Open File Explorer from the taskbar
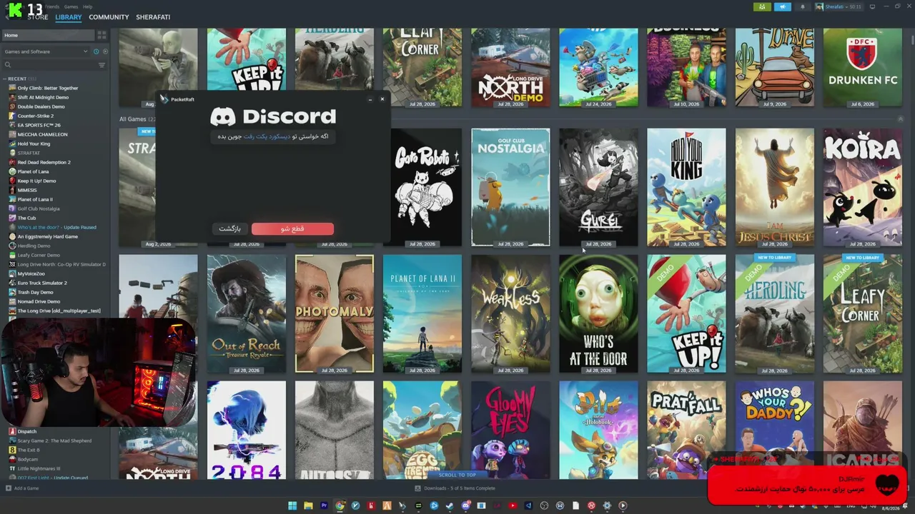This screenshot has width=915, height=514. pos(308,505)
